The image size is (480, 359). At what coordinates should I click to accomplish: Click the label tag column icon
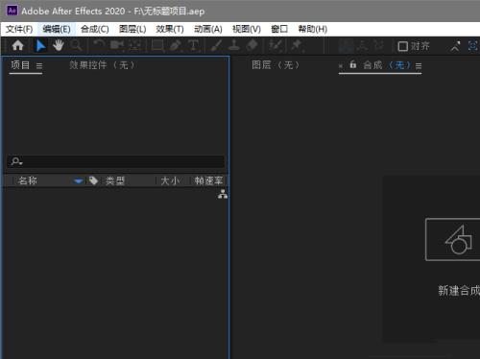(x=93, y=180)
